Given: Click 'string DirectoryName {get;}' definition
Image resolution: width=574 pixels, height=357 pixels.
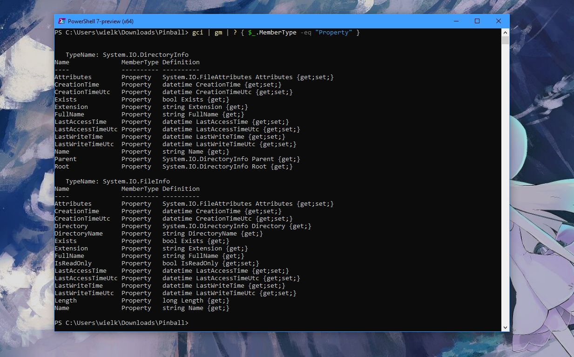Looking at the screenshot, I should coord(213,234).
